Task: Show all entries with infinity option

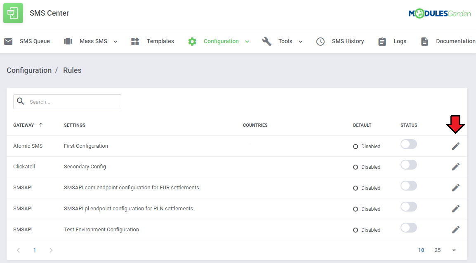Action: coord(454,250)
